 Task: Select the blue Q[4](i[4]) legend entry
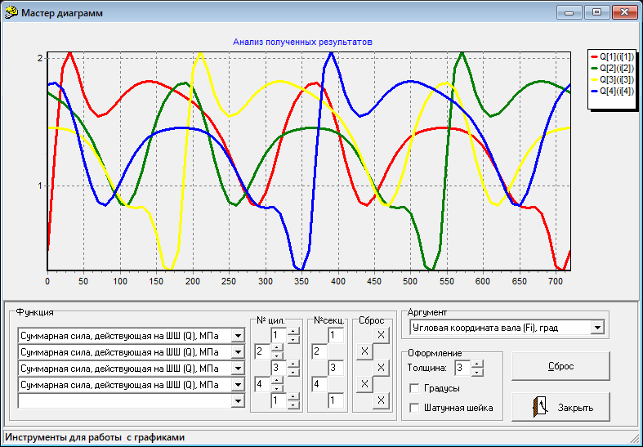click(612, 91)
